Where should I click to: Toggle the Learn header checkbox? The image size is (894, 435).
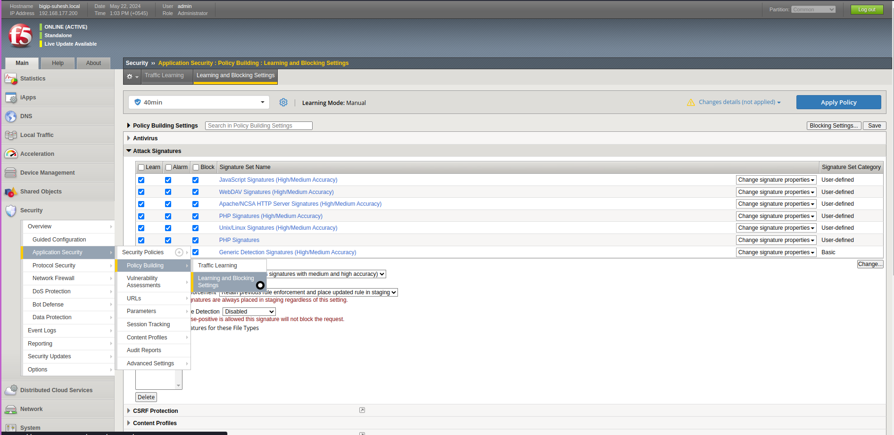(141, 168)
